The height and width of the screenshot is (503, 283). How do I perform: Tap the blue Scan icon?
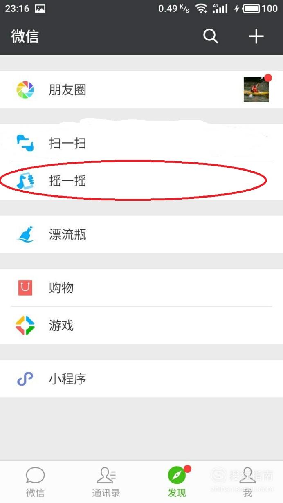(x=25, y=144)
